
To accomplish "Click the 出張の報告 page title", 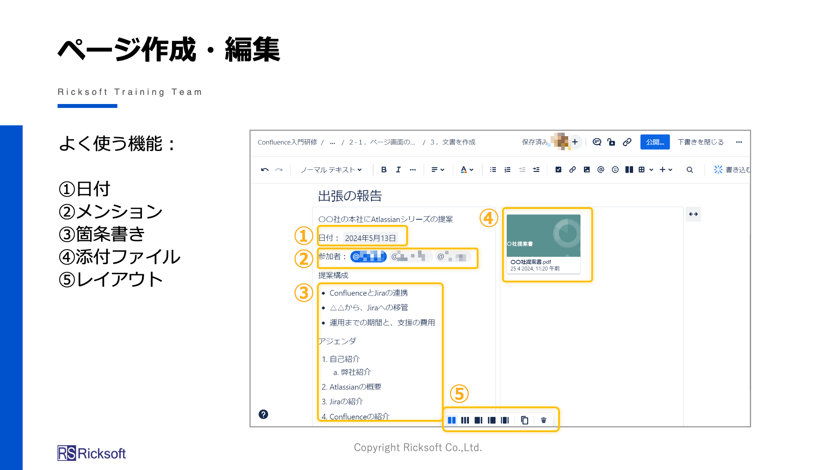I will click(x=350, y=196).
